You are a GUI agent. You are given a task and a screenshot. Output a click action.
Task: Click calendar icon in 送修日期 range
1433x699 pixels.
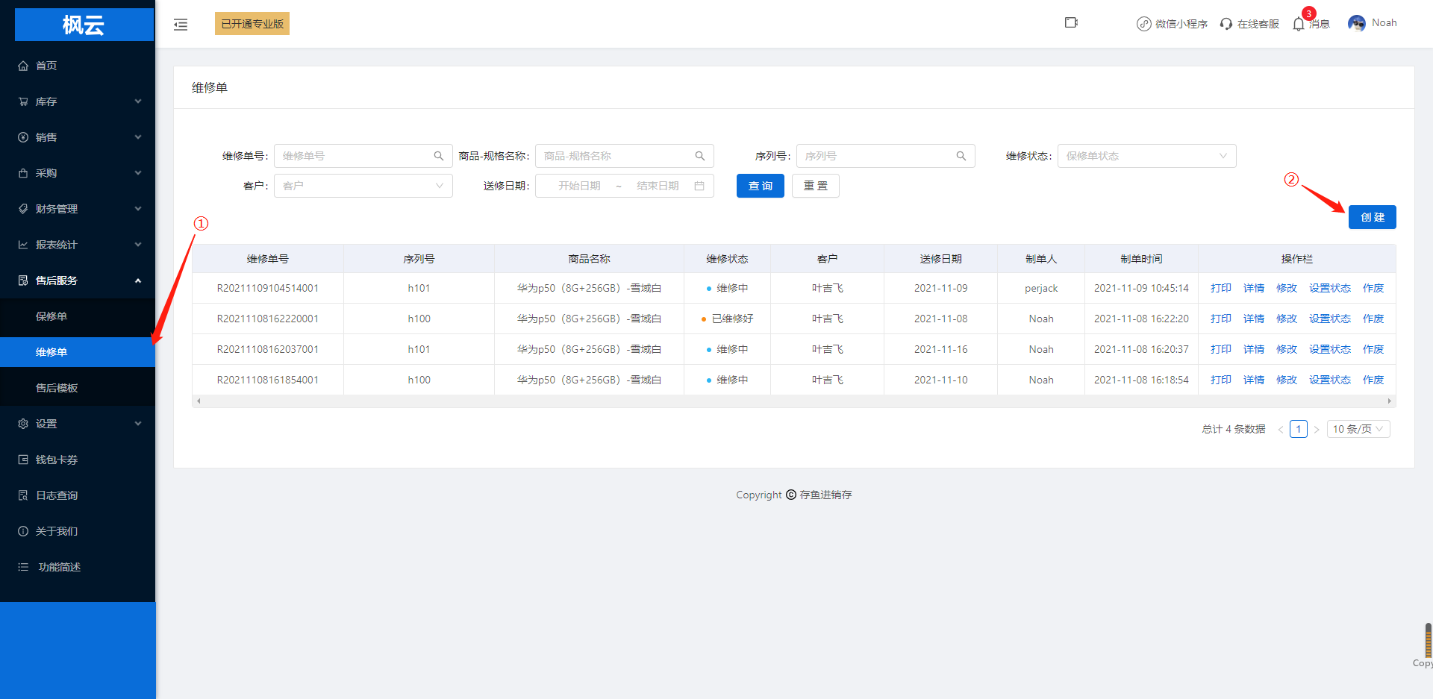click(x=699, y=186)
